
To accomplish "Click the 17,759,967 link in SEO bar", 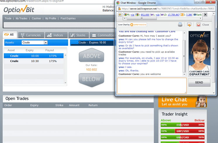I will (174, 15).
